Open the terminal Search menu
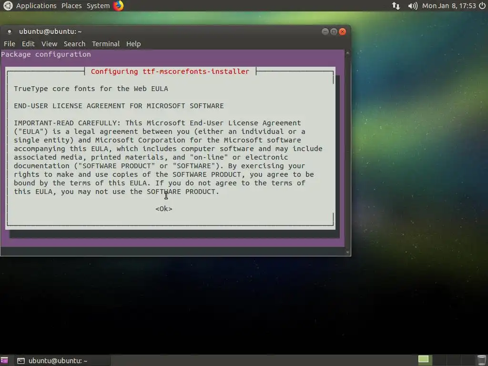Screen dimensions: 488x366 click(x=74, y=44)
